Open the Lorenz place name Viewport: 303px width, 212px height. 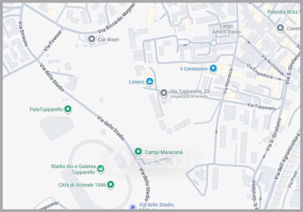tap(136, 82)
